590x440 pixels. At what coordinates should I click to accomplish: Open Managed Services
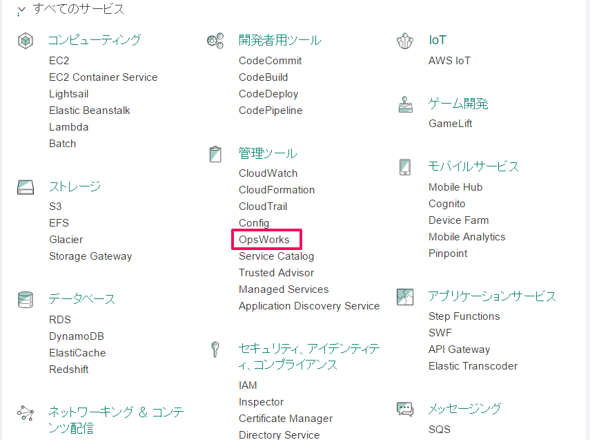pos(284,289)
